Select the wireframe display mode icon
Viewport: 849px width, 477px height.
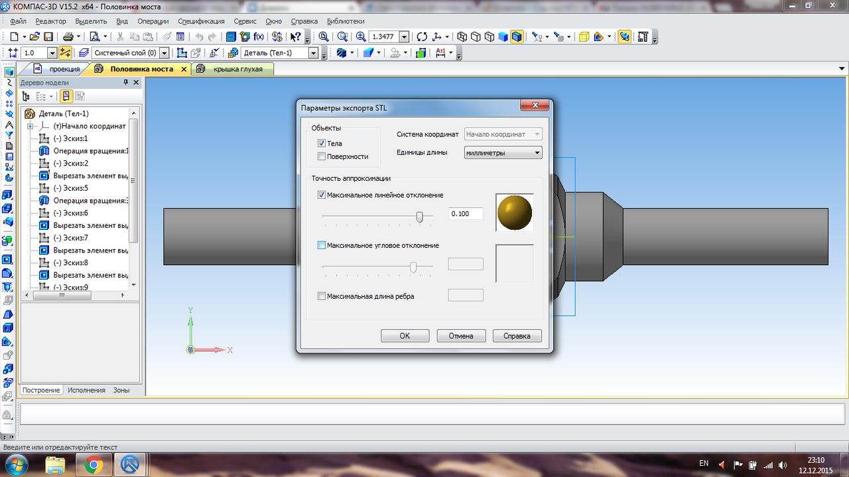463,37
